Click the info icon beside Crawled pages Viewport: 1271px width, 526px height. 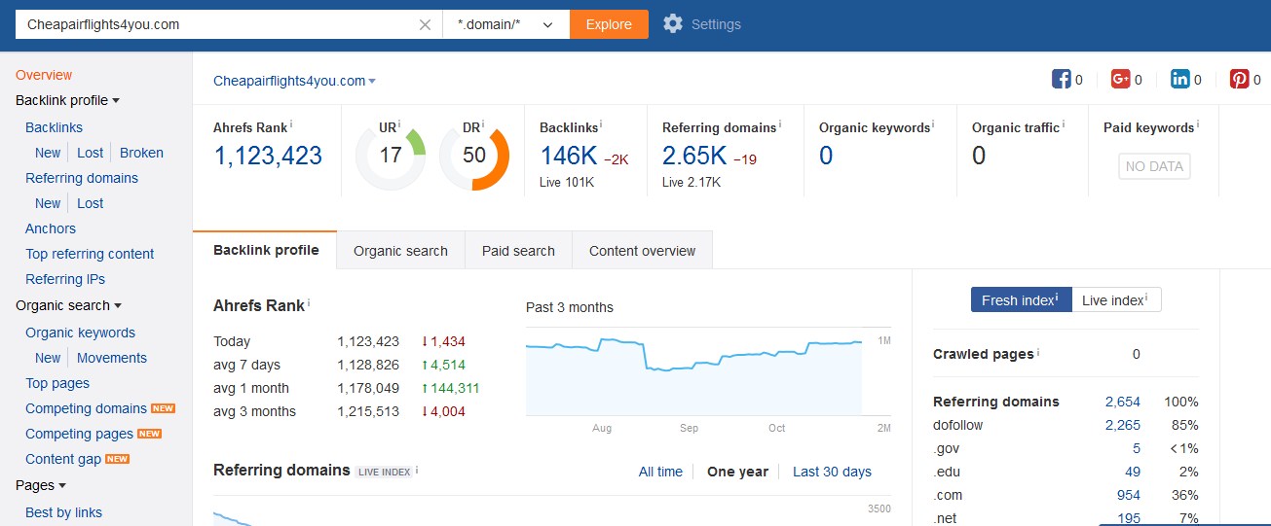(1039, 352)
